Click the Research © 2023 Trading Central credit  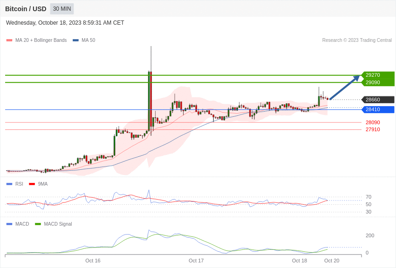pyautogui.click(x=357, y=40)
